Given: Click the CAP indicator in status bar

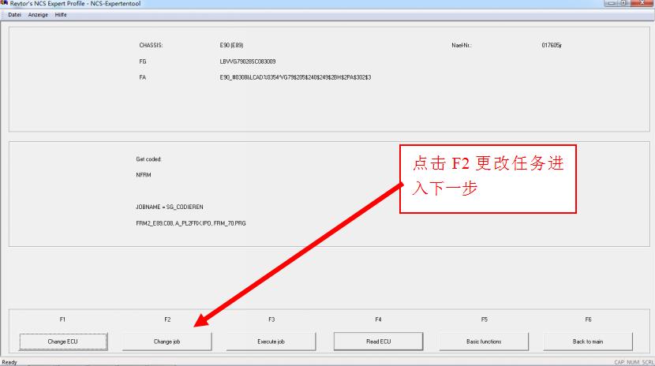Looking at the screenshot, I should 619,362.
